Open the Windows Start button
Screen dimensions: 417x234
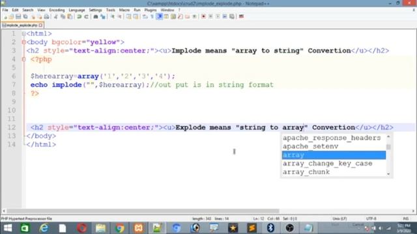(x=8, y=228)
